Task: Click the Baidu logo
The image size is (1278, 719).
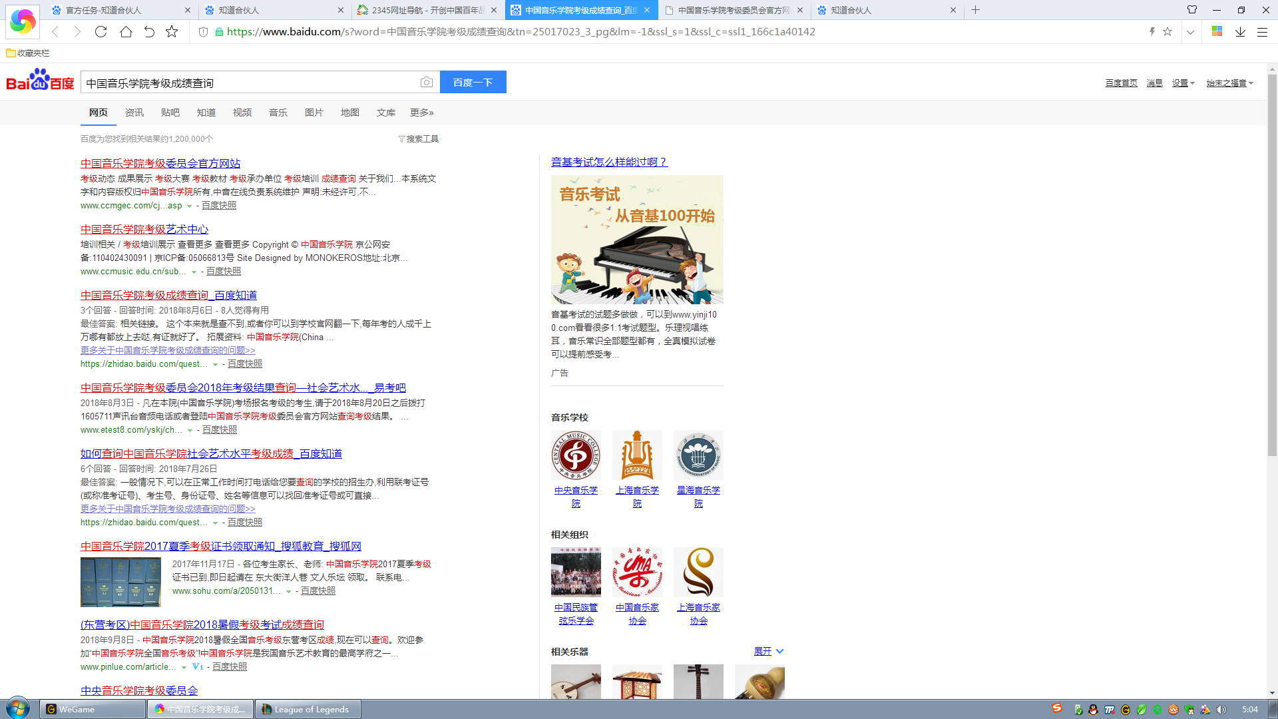Action: pos(40,80)
